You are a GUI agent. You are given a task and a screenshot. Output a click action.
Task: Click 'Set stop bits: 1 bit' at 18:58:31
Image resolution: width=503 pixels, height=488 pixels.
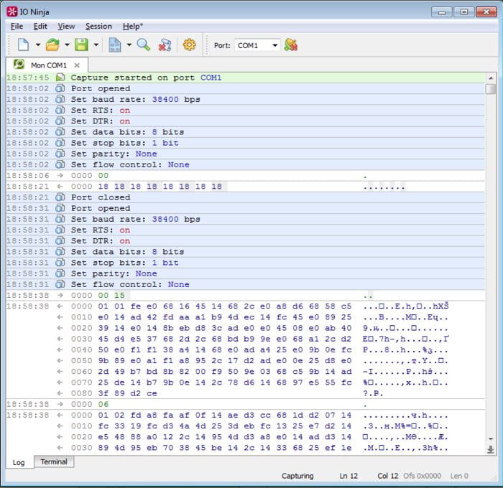pyautogui.click(x=246, y=263)
